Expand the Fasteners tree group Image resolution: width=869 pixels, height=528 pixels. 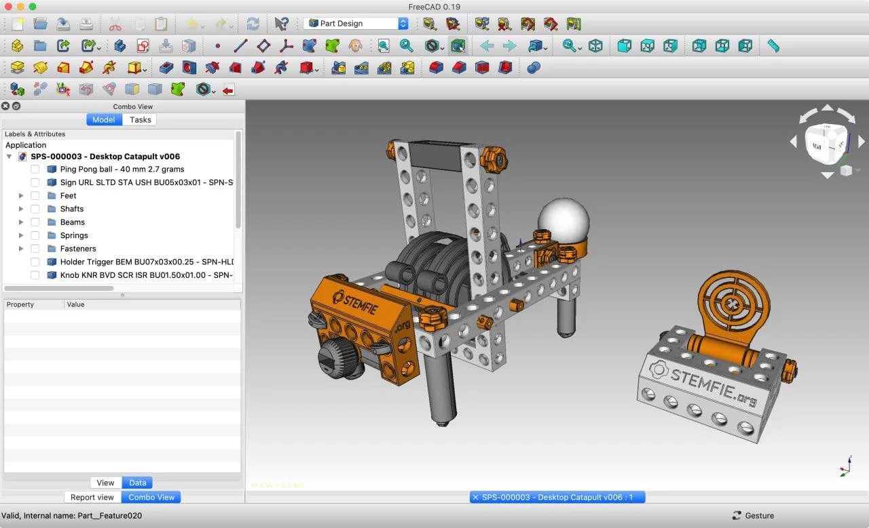[21, 249]
